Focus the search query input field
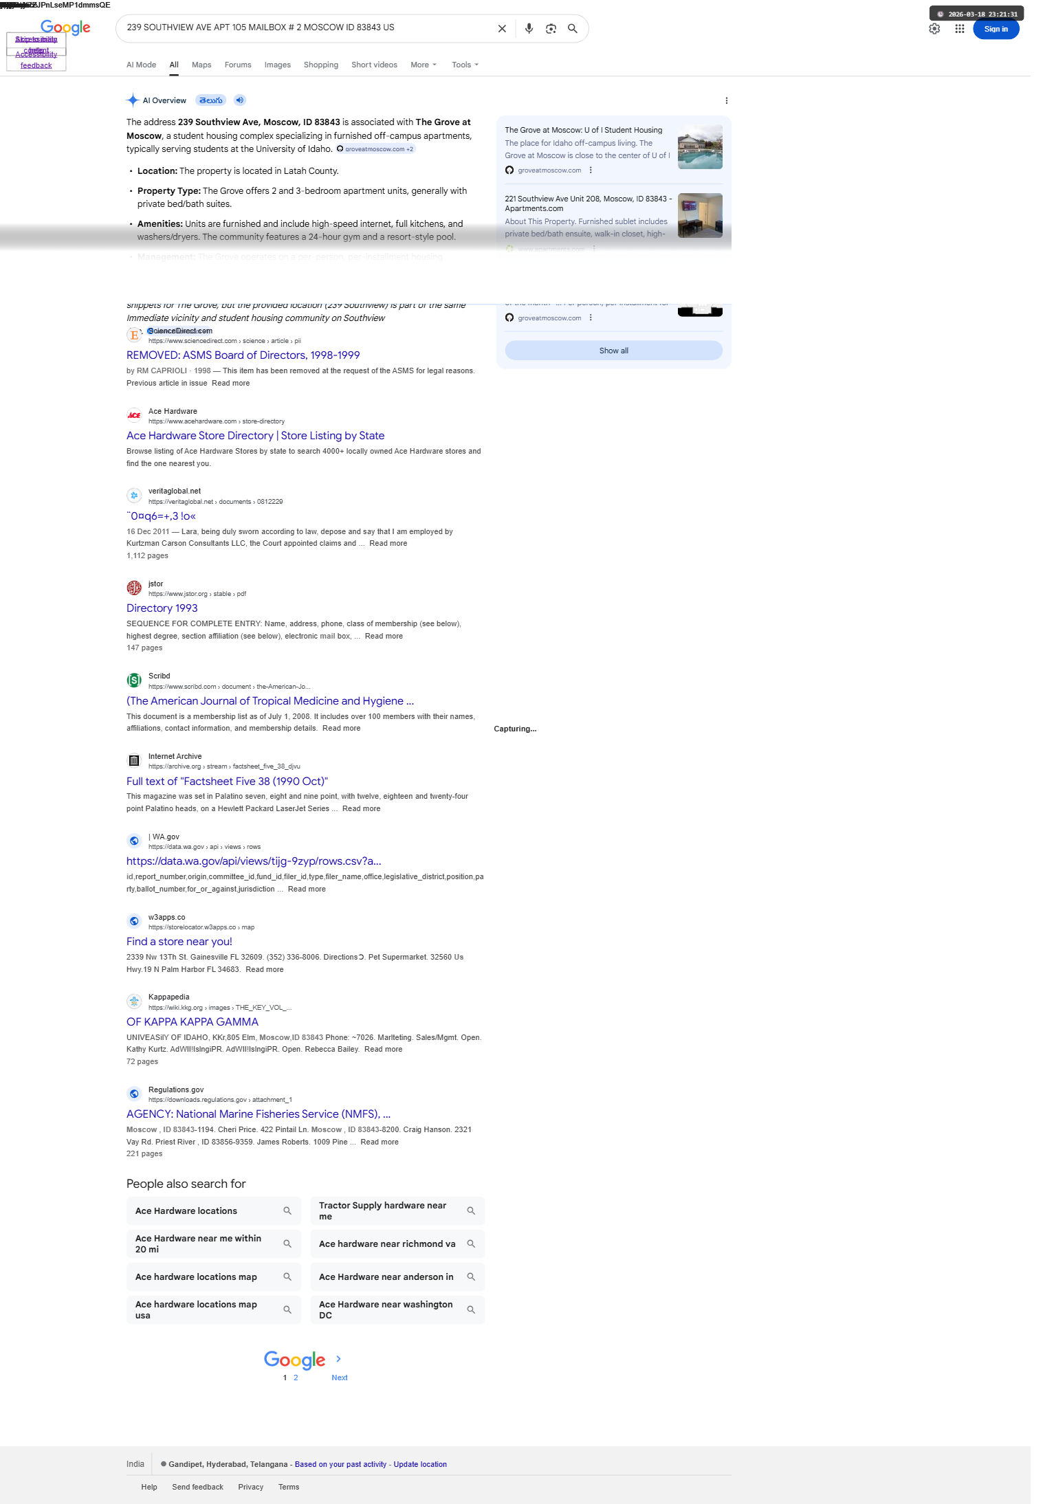Screen dimensions: 1043x1504 tap(307, 27)
